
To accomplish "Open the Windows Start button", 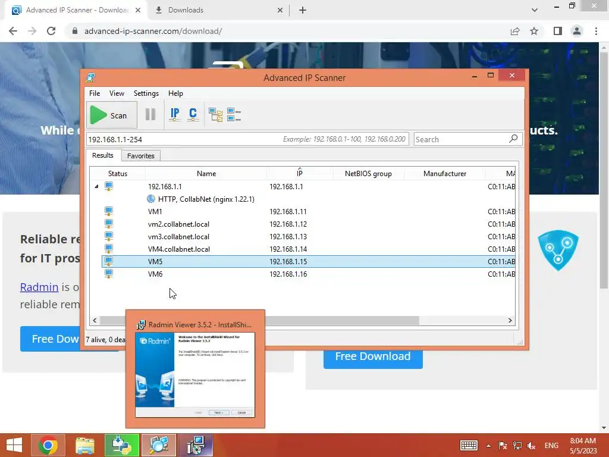I will point(14,445).
